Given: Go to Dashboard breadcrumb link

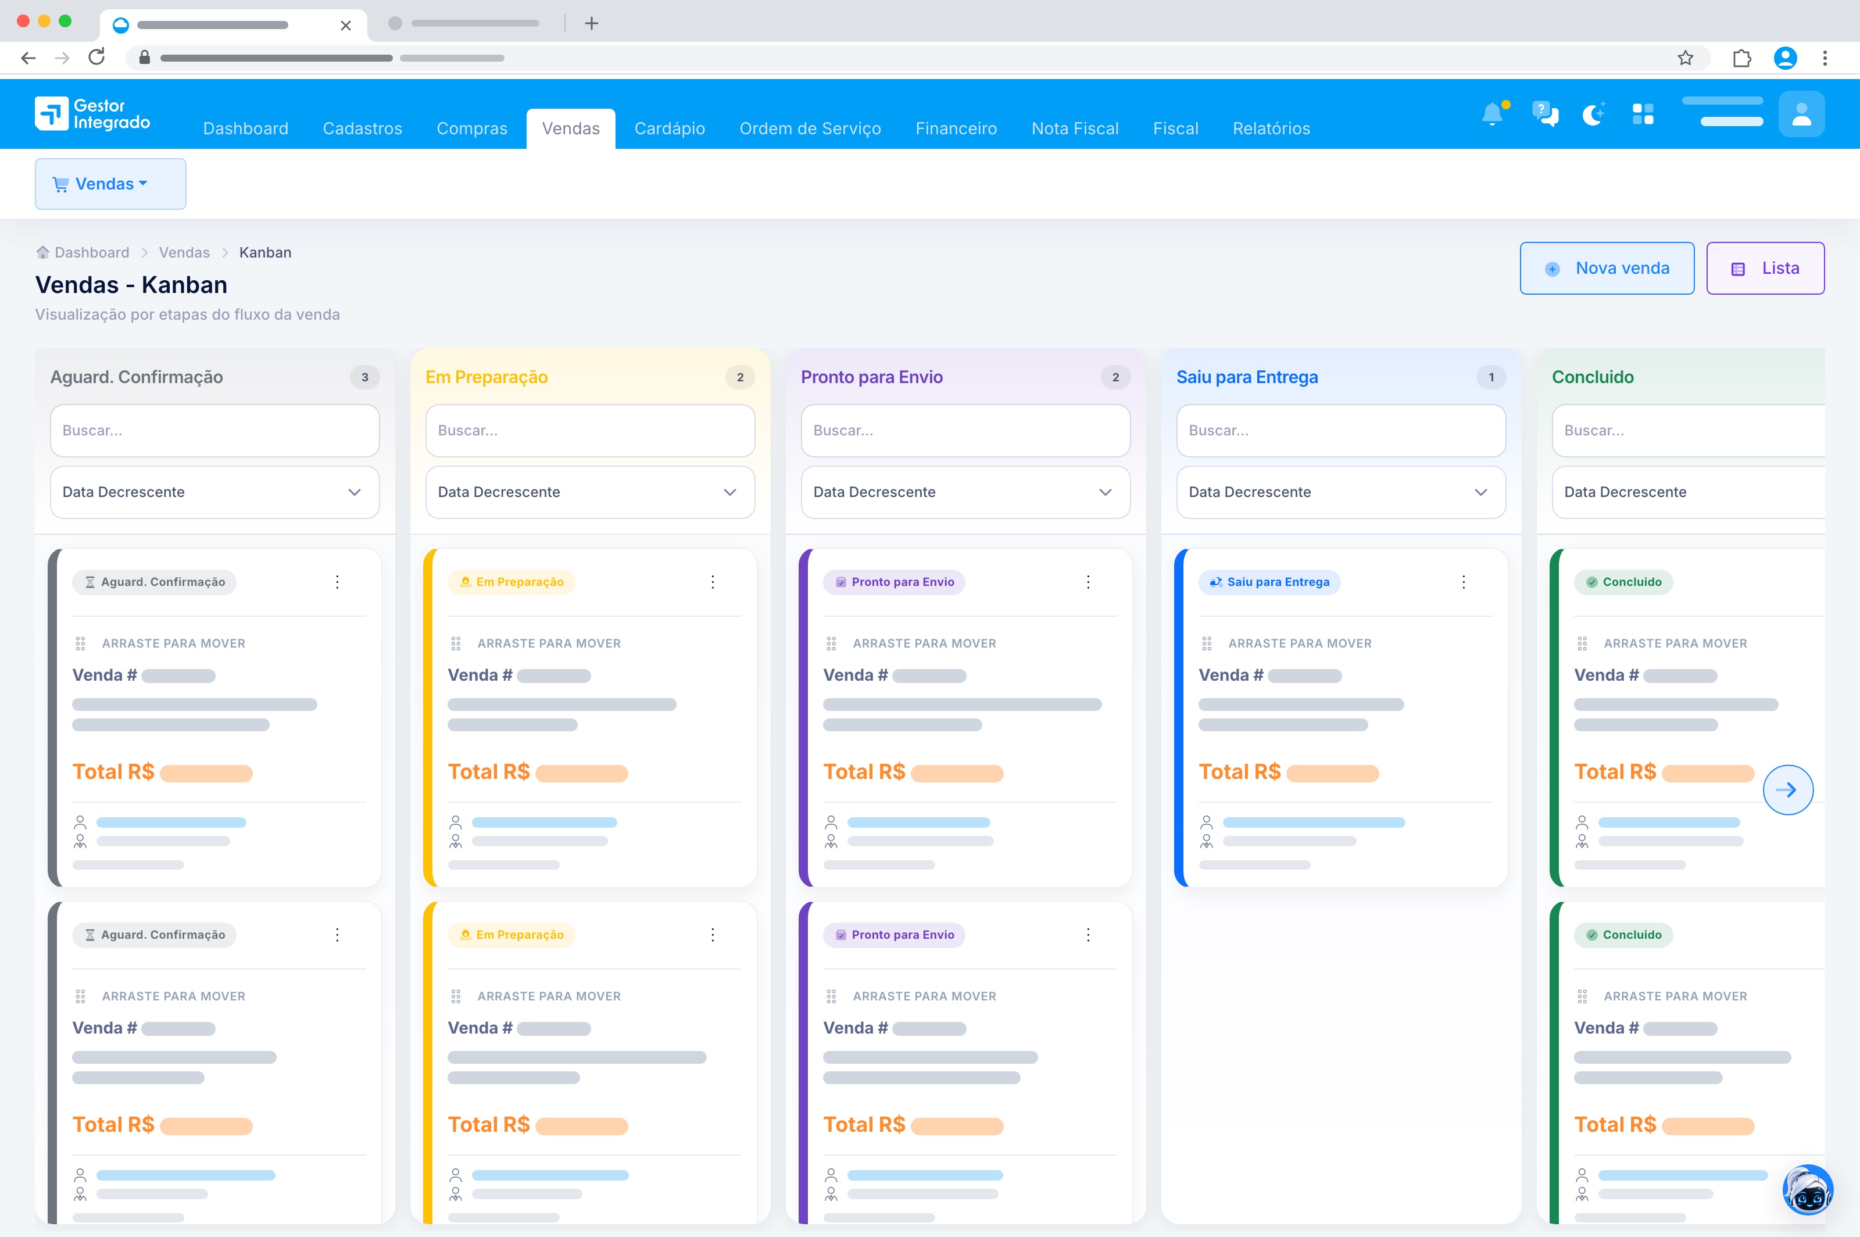Looking at the screenshot, I should point(91,252).
